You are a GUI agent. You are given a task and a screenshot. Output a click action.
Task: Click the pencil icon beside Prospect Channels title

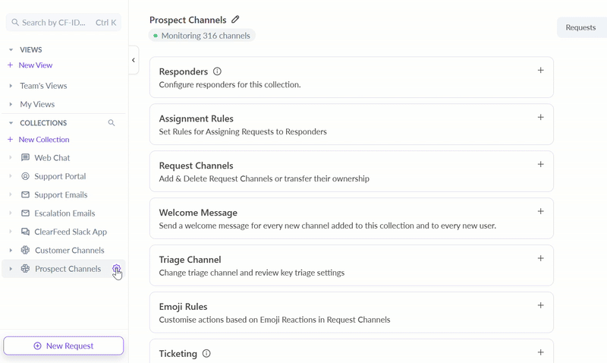(x=235, y=20)
